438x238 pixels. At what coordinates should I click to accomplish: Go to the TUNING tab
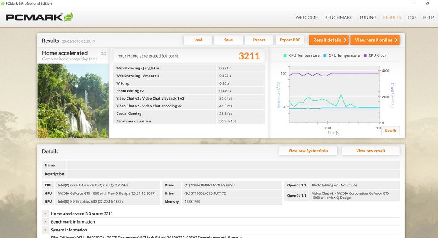[x=367, y=17]
